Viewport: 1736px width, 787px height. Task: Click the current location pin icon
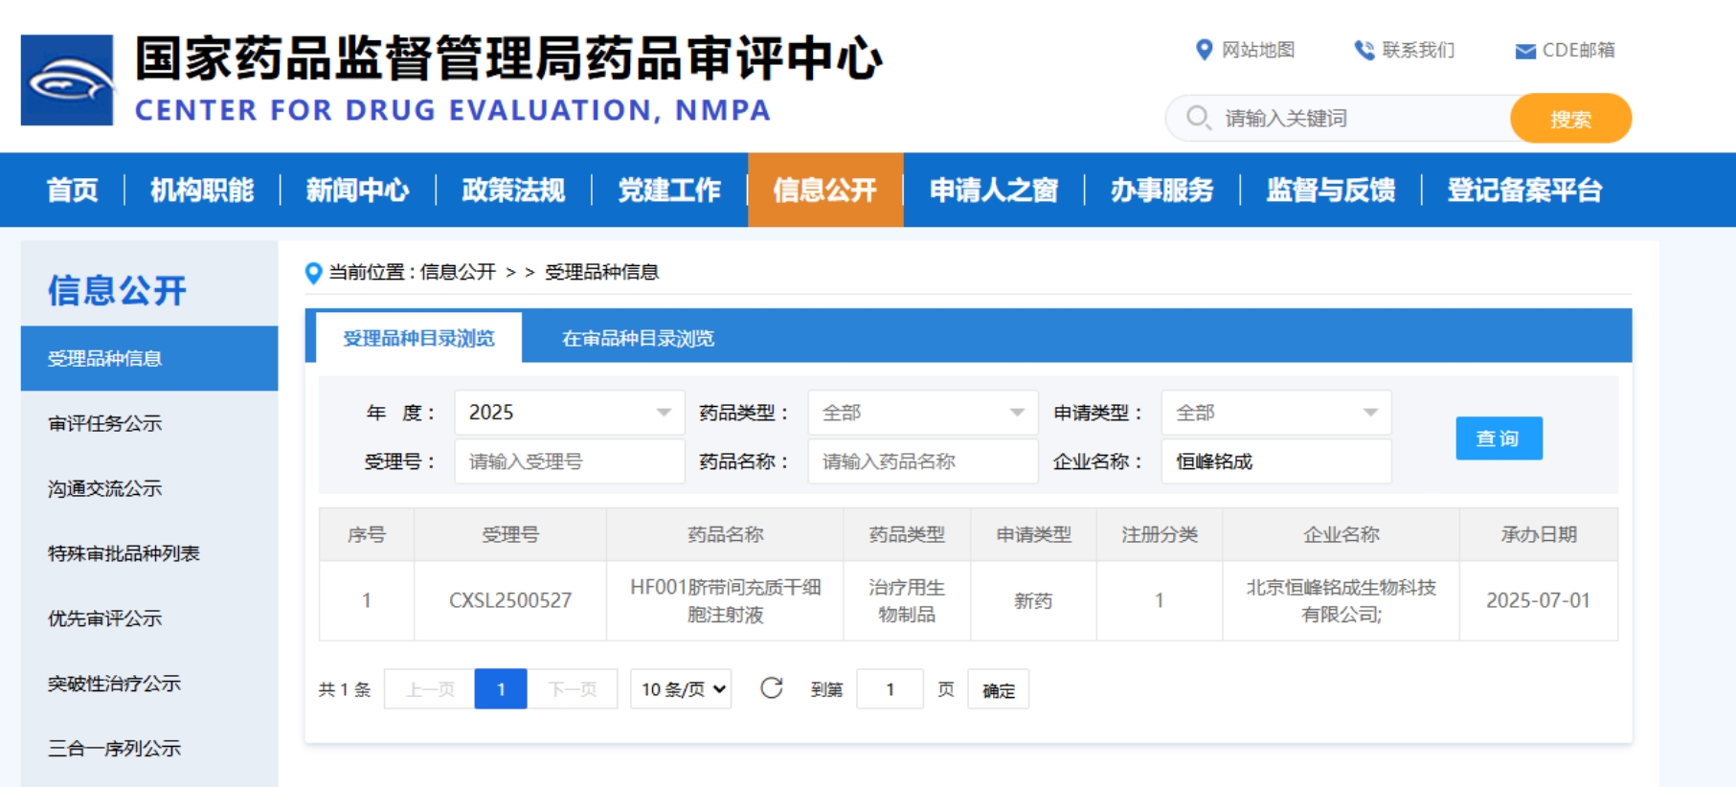point(313,273)
